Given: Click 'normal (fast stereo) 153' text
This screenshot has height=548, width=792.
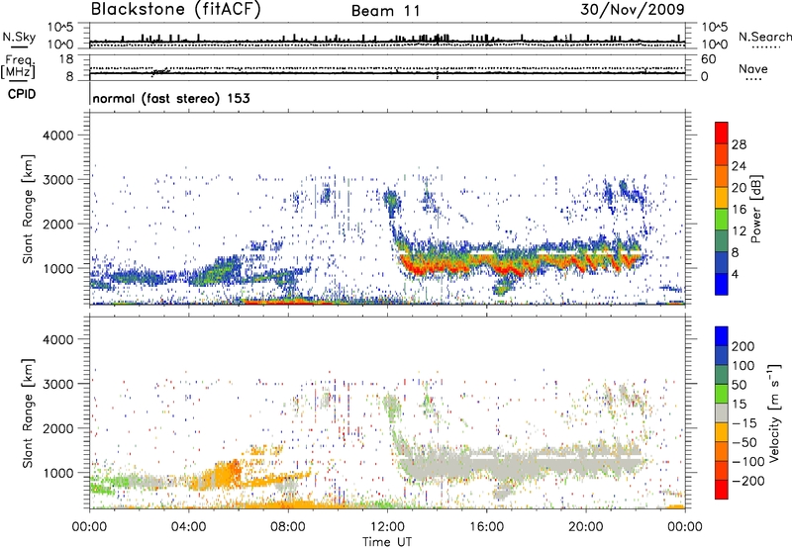Looking at the screenshot, I should pyautogui.click(x=171, y=98).
